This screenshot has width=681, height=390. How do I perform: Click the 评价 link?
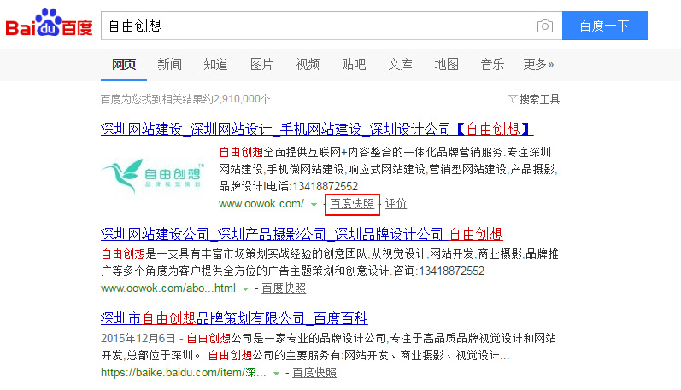pyautogui.click(x=396, y=203)
